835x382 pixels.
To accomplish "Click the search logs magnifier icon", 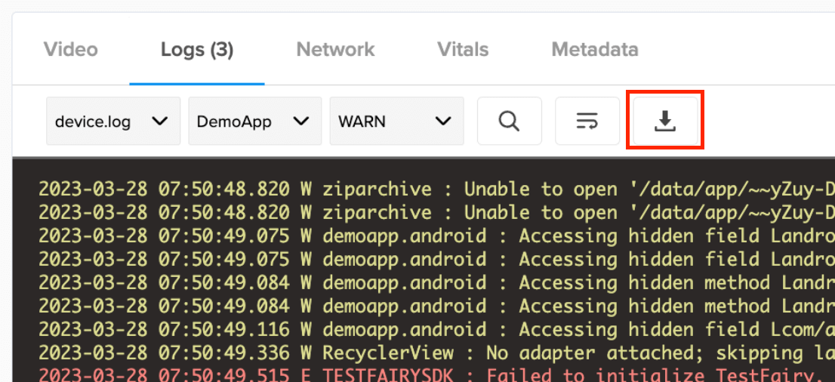I will [x=509, y=121].
